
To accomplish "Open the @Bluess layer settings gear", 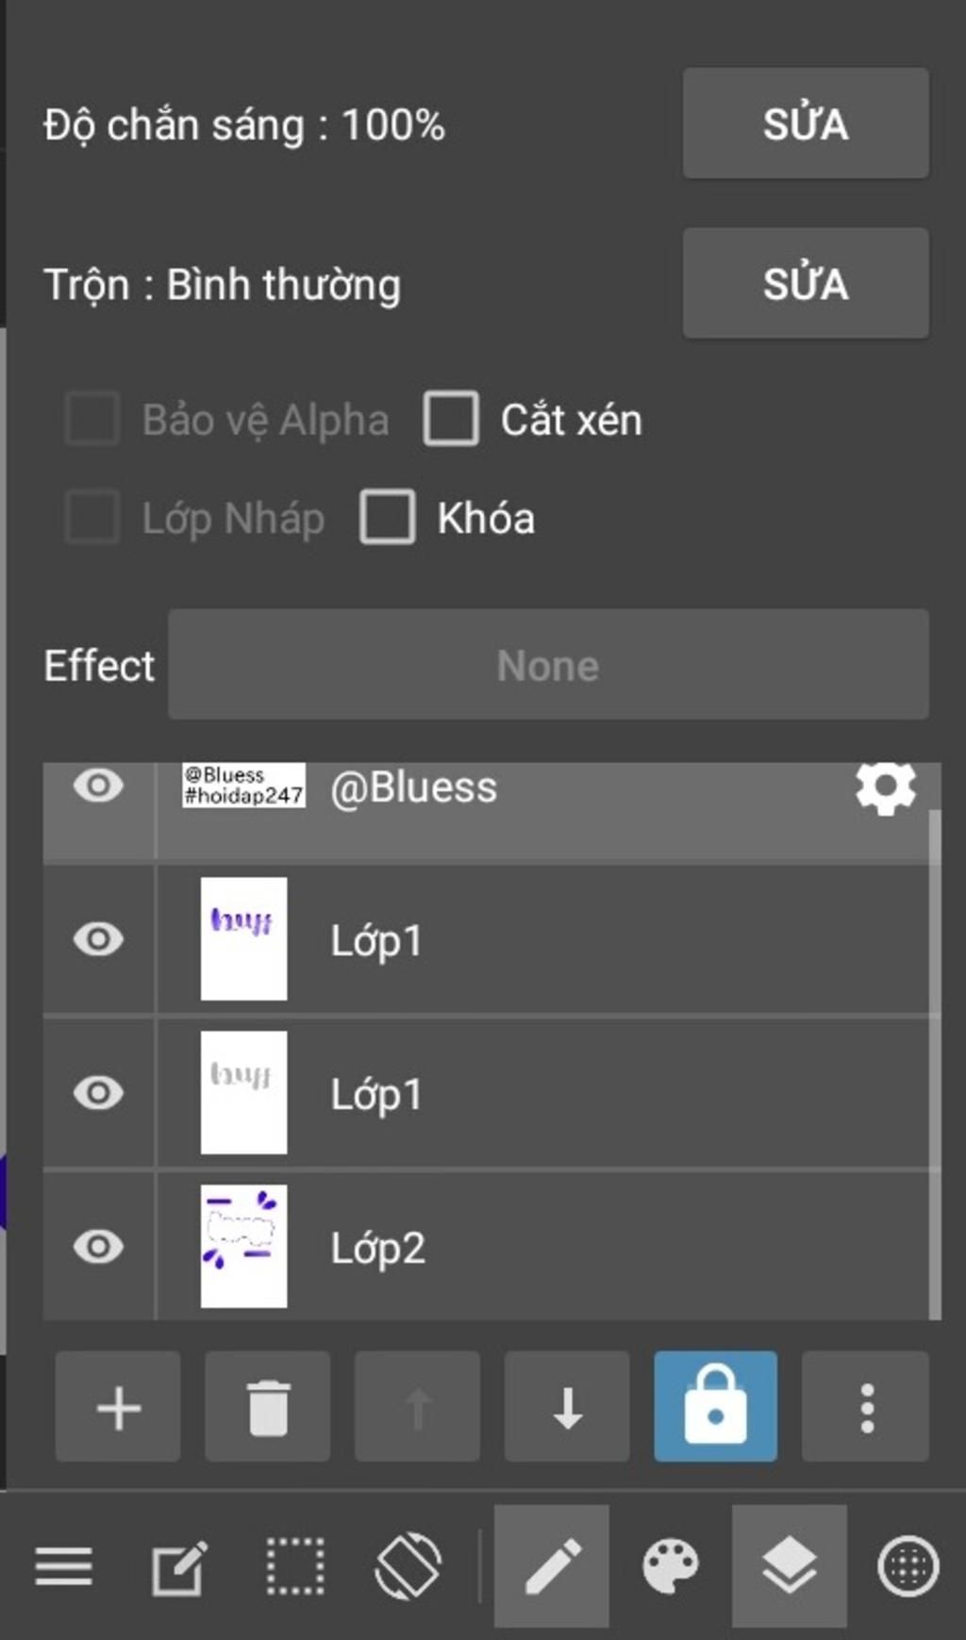I will point(885,787).
